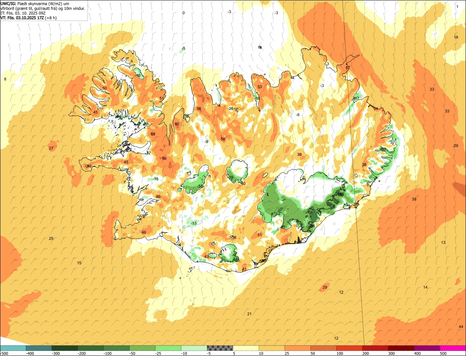The height and width of the screenshot is (356, 466).
Task: Click the map value '8' at the left edge
Action: (5, 79)
